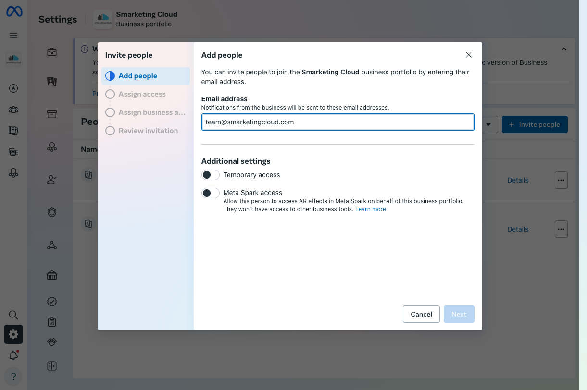
Task: Close the Add people dialog
Action: (x=469, y=55)
